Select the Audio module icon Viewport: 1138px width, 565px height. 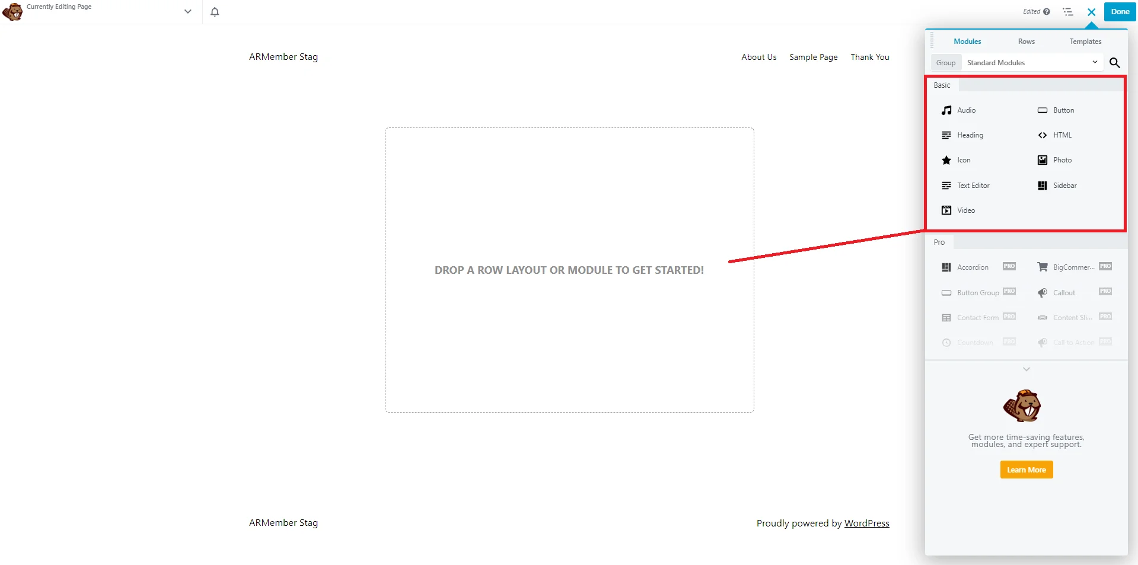(946, 110)
